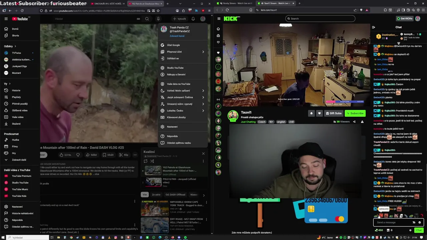Open the Kick chat settings gear icon
Screen dimensions: 427x240
click(x=410, y=230)
